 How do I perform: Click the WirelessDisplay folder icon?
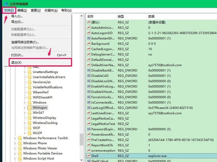click(x=29, y=118)
